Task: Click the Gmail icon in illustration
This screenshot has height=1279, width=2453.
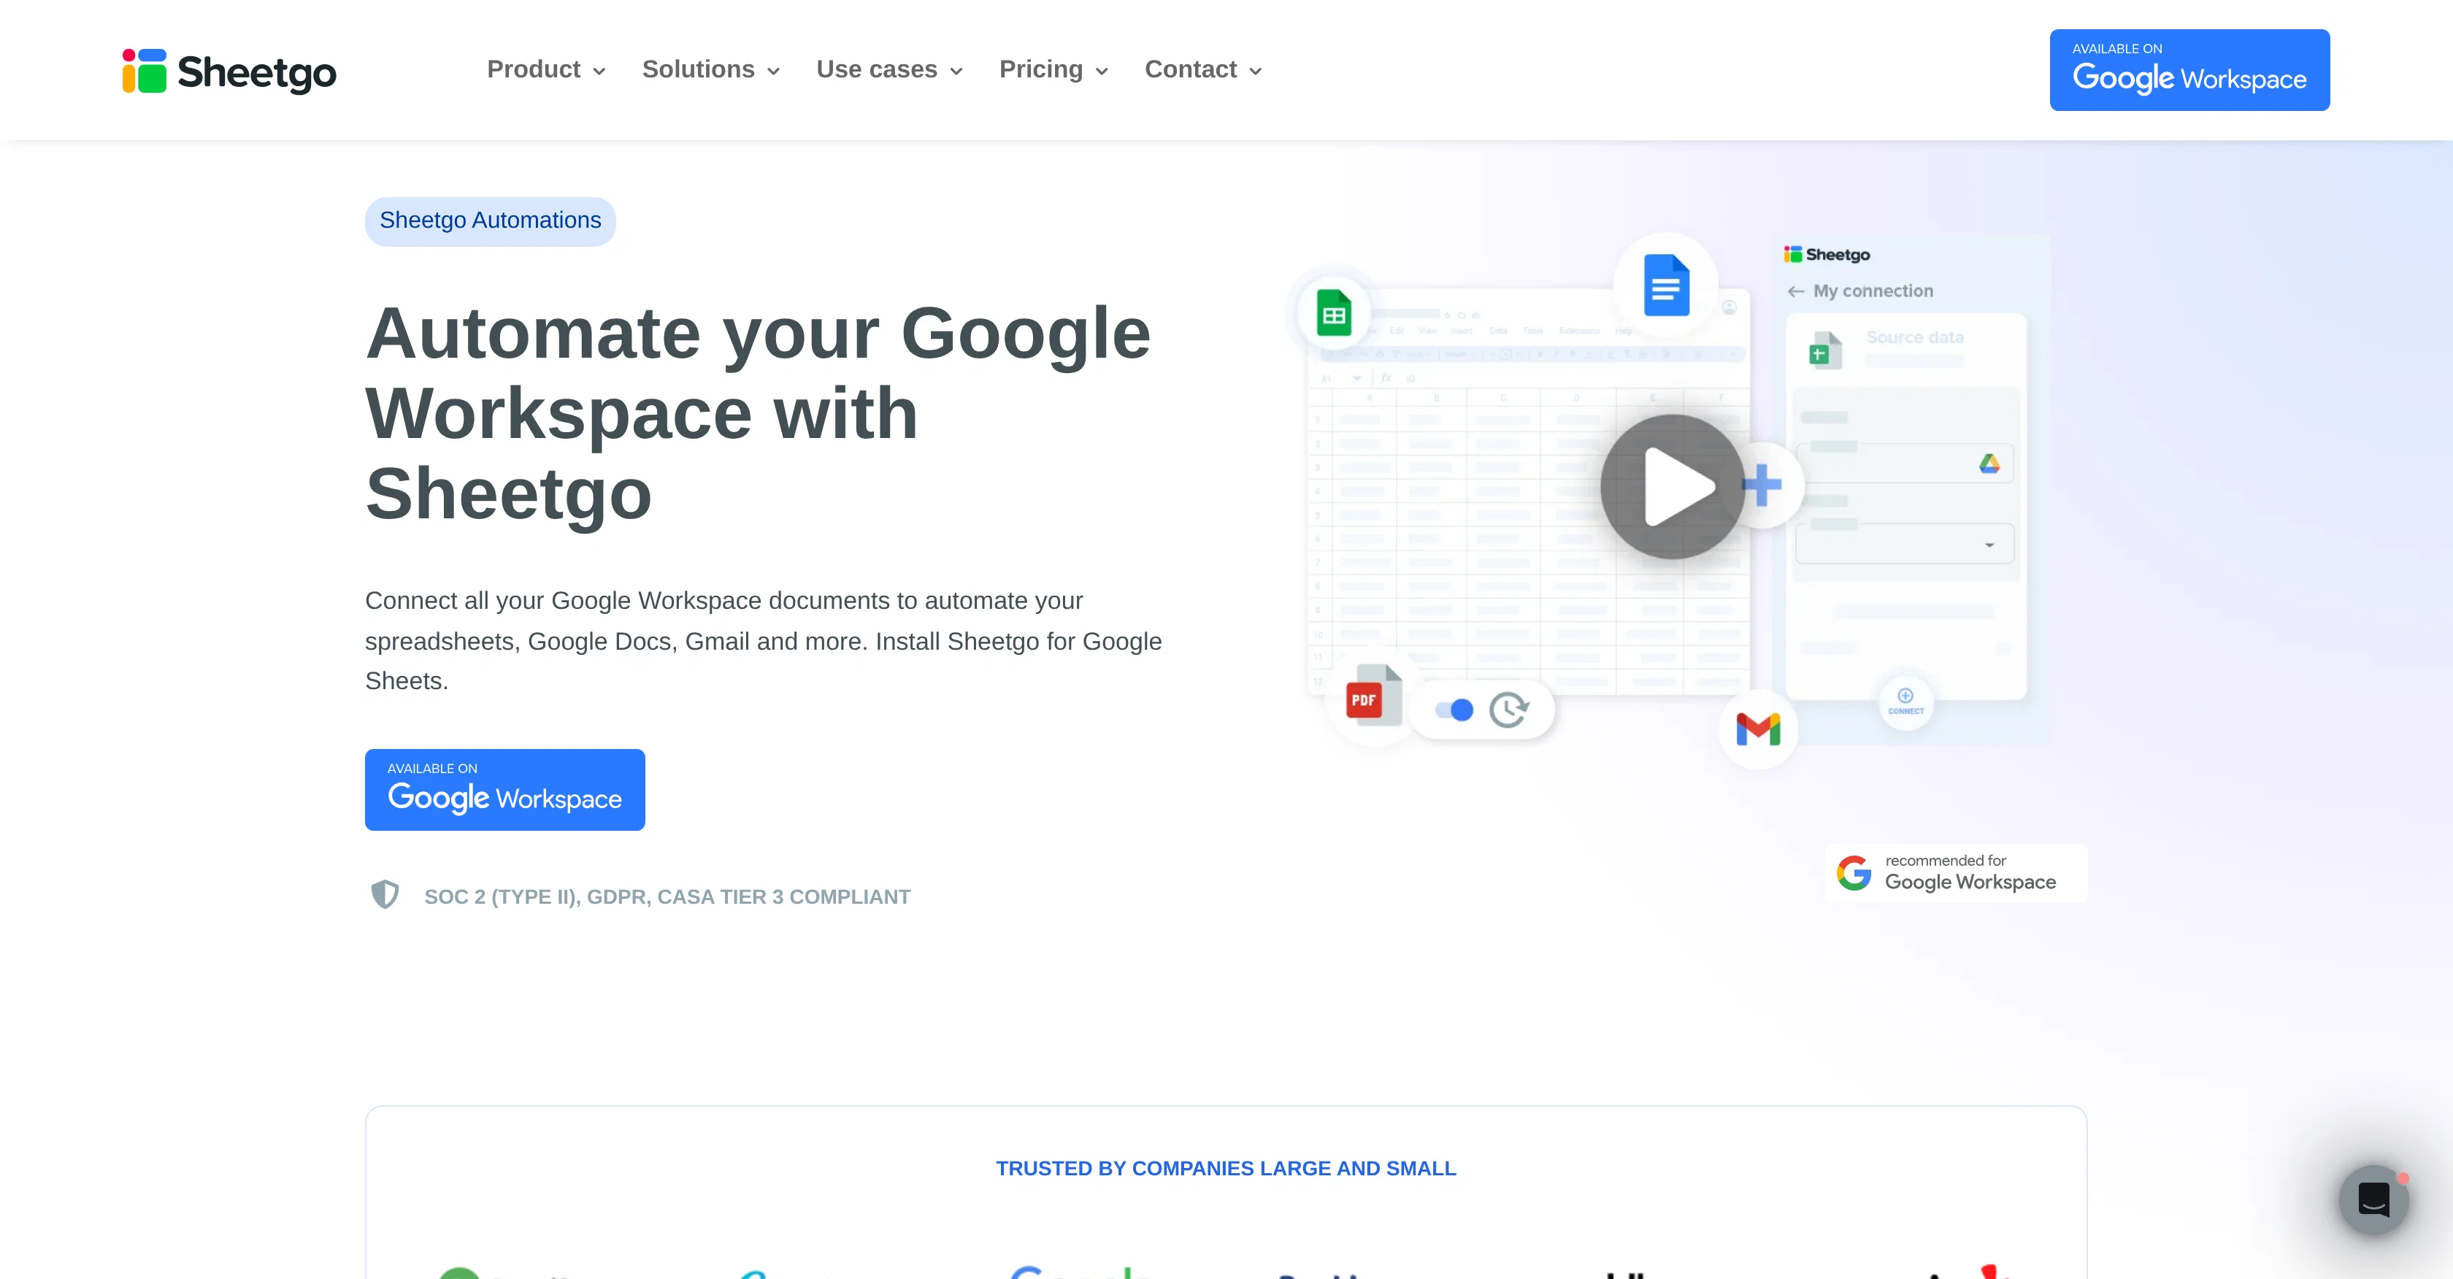Action: [x=1758, y=729]
